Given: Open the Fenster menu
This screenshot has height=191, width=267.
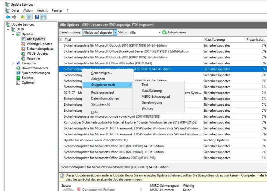Looking at the screenshot, I should 57,11.
